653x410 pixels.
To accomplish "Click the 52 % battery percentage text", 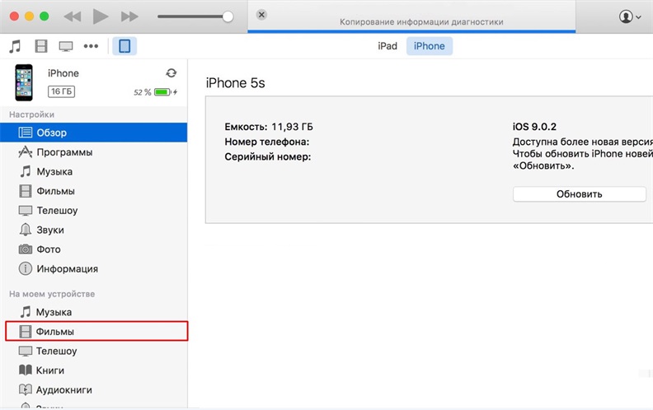I will pyautogui.click(x=143, y=92).
